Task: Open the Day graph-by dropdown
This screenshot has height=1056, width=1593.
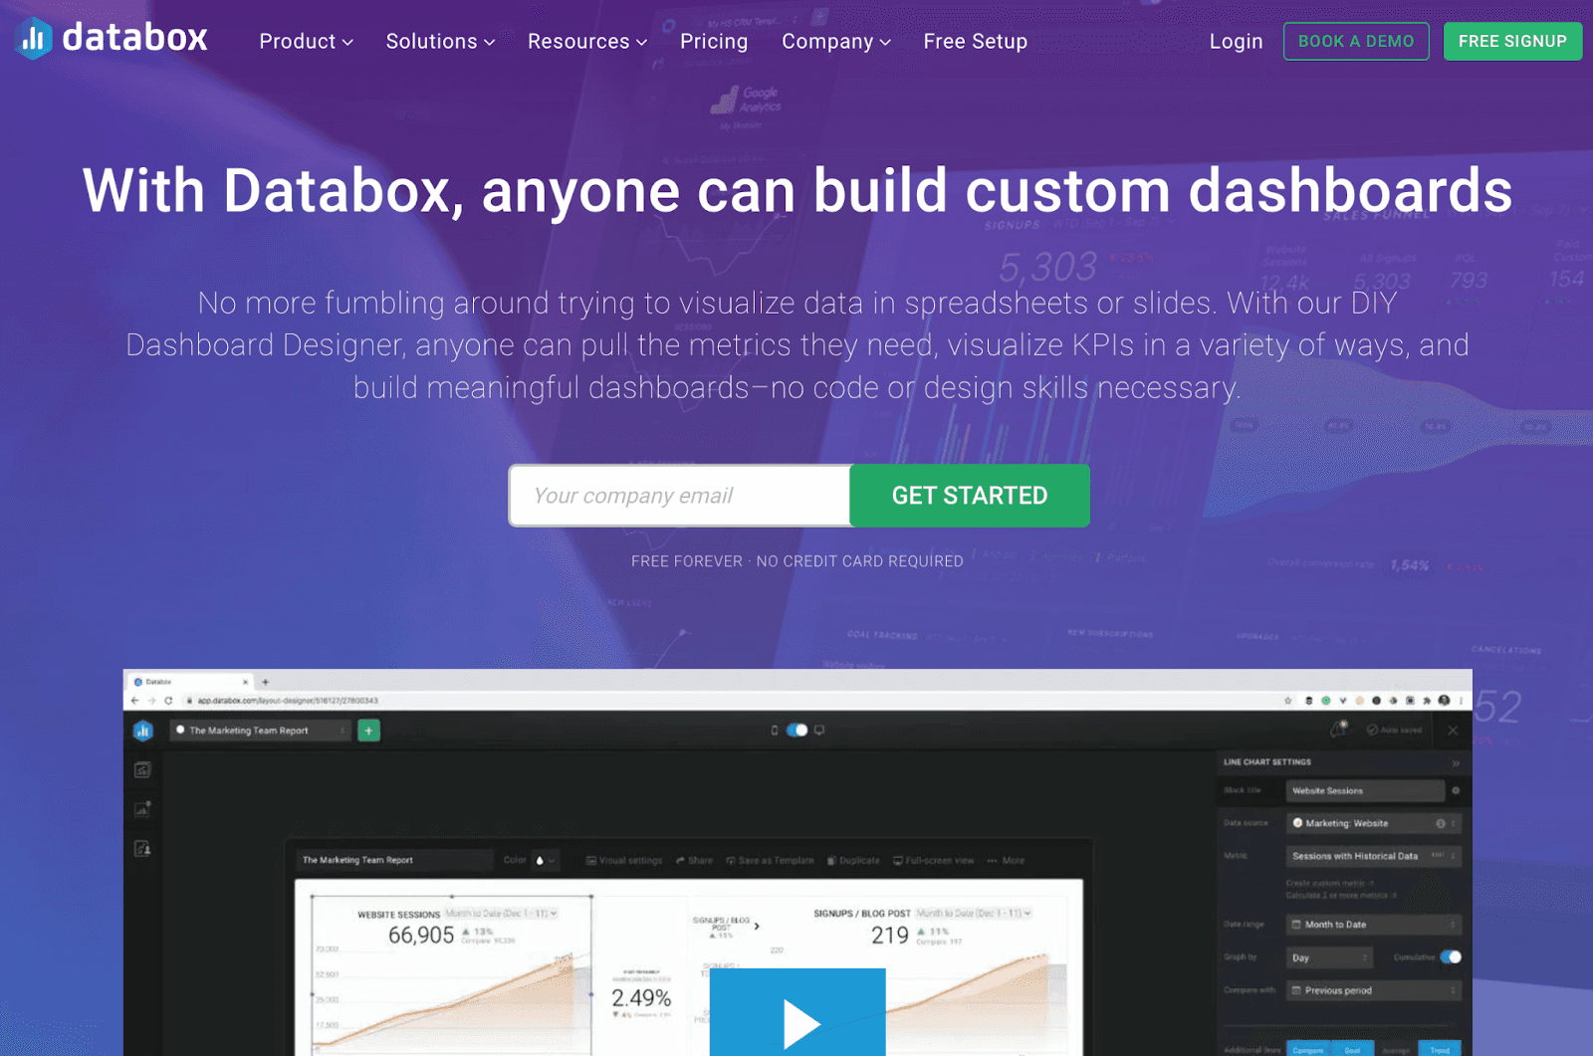Action: [x=1329, y=957]
